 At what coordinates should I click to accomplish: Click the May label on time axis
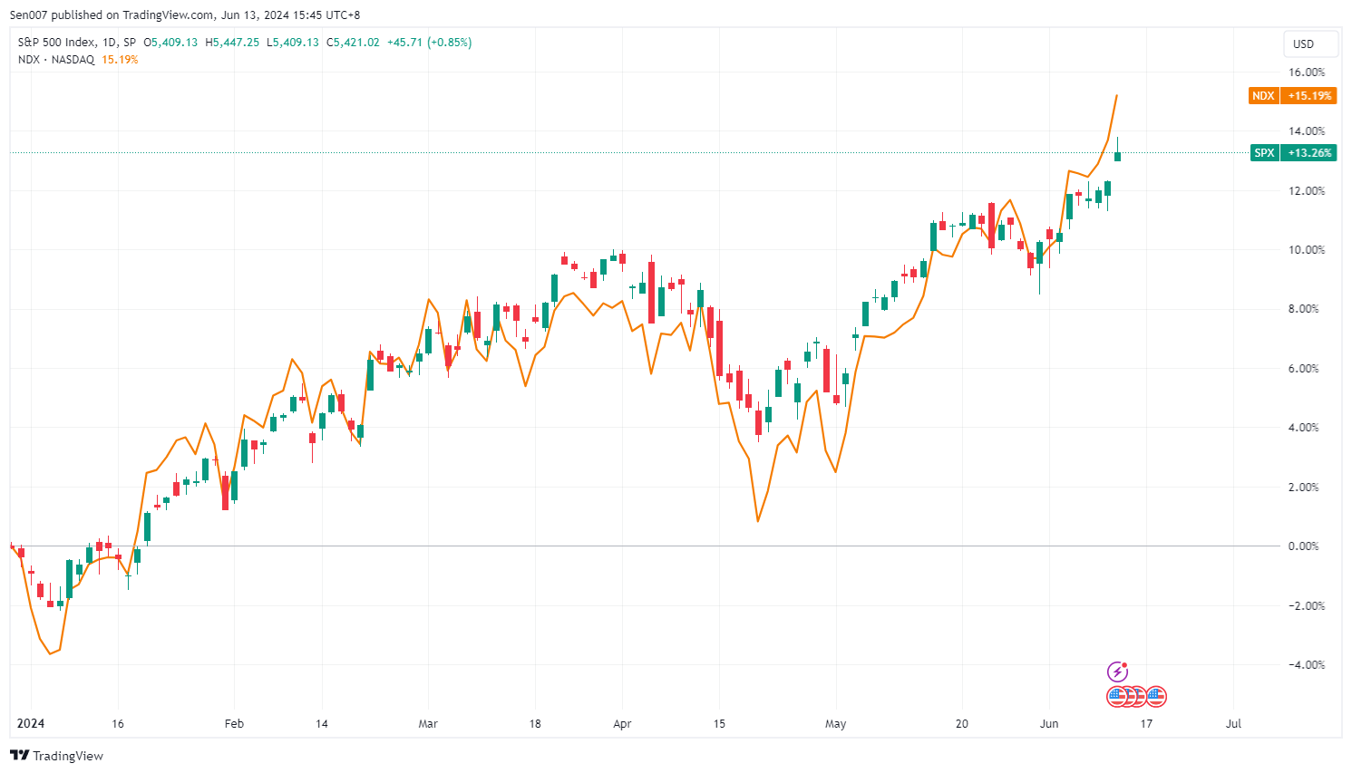(835, 724)
